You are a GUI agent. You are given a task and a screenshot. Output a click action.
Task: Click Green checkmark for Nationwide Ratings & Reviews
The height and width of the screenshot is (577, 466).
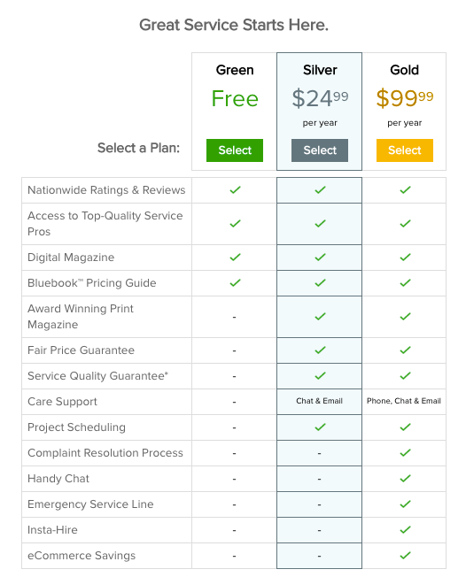[x=235, y=190]
